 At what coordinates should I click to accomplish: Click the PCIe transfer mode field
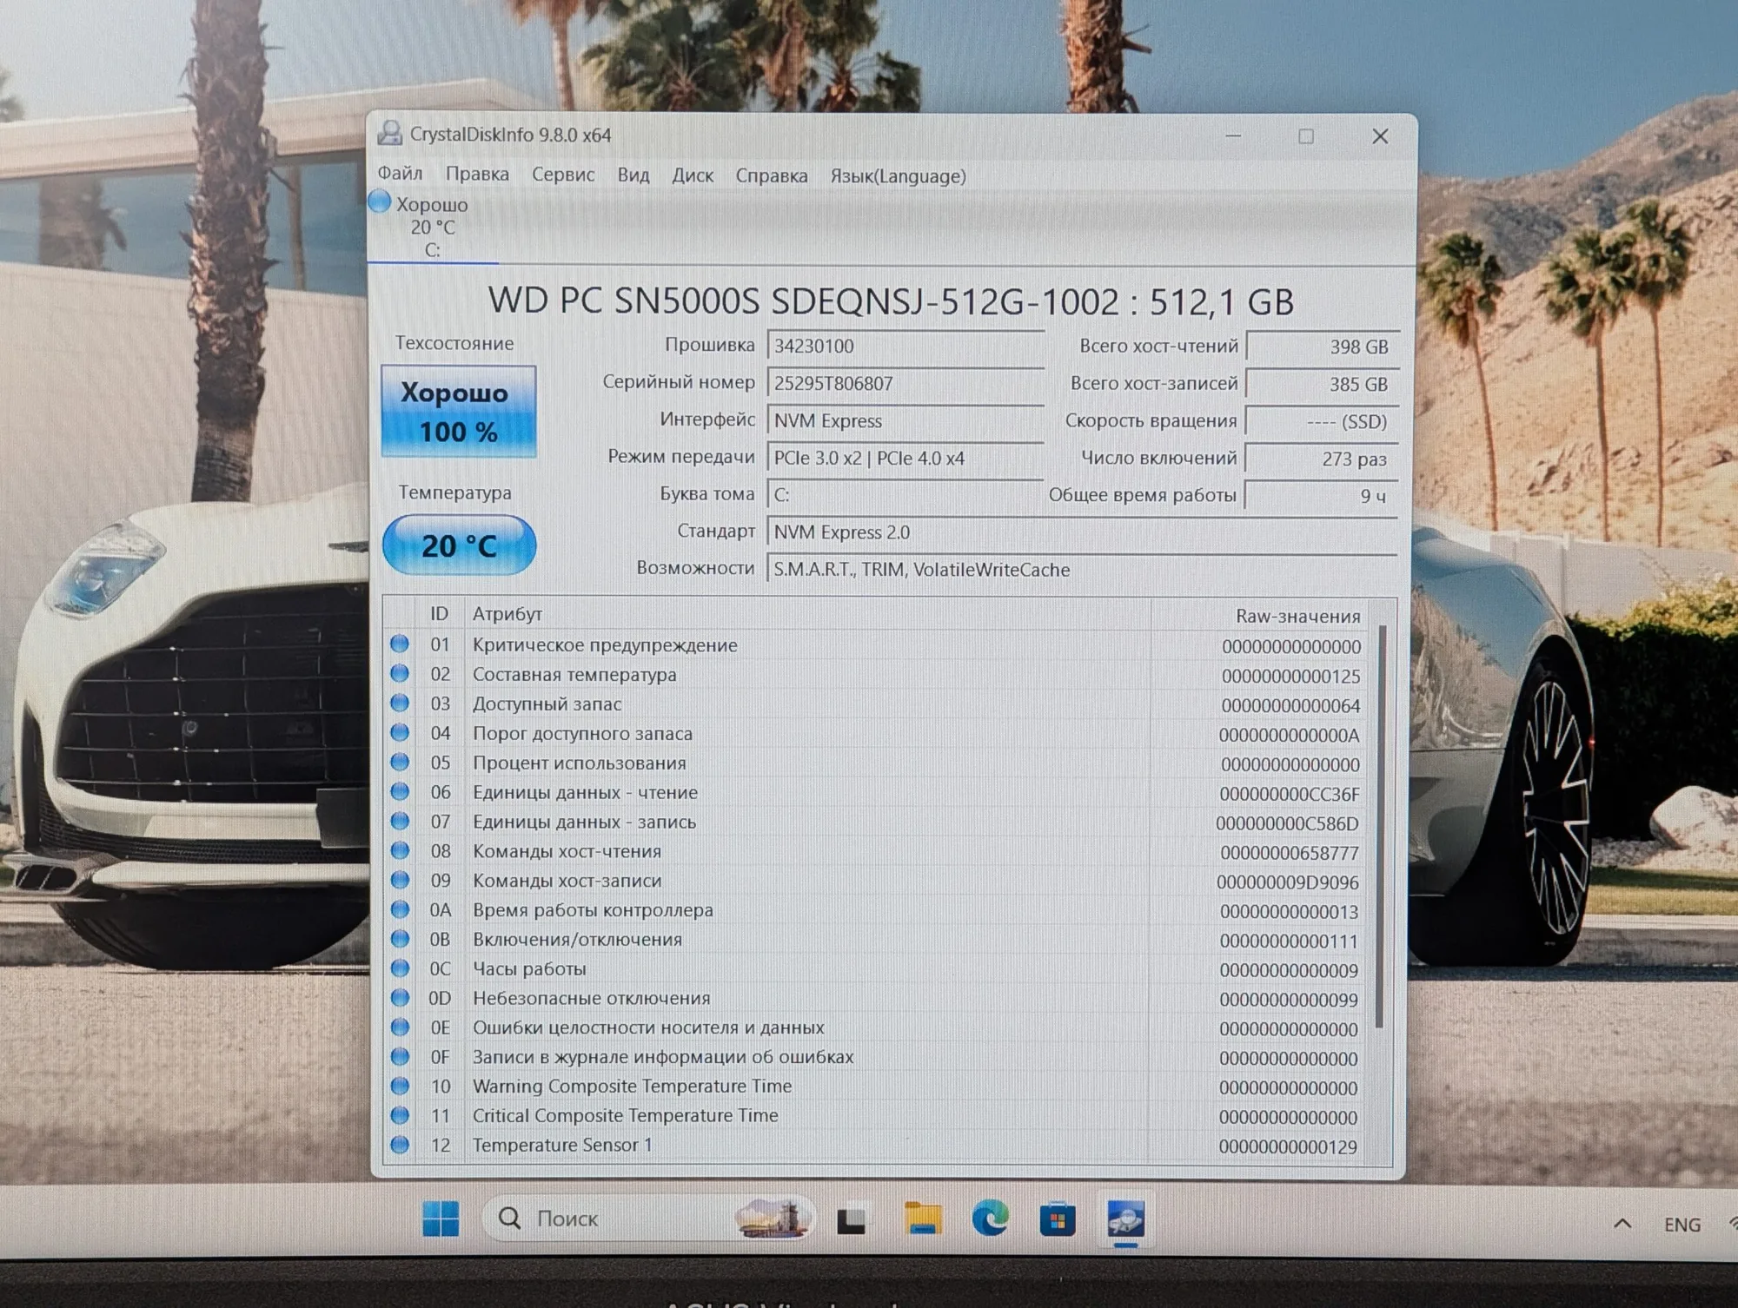(x=905, y=459)
